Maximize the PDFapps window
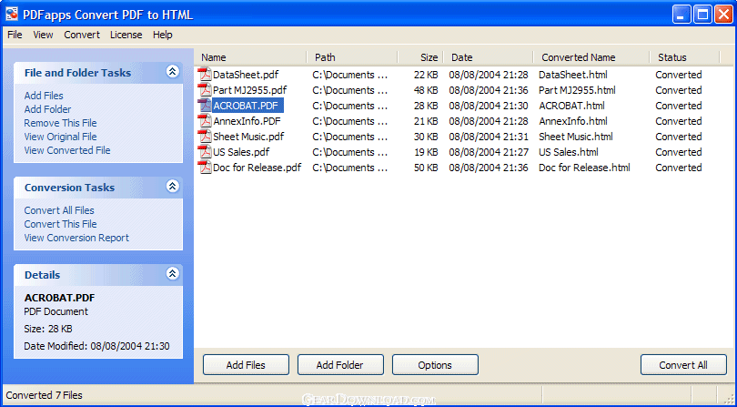The image size is (737, 407). pos(703,15)
